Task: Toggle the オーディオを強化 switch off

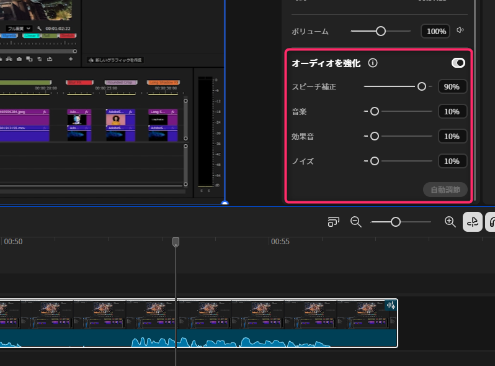Action: 458,63
